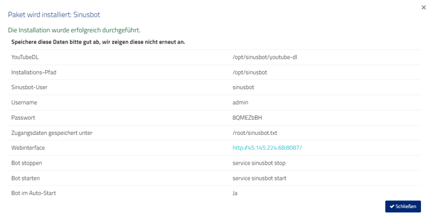Viewport: 431px width, 221px height.
Task: Click the bold 'Speichere diese Daten' notice
Action: 98,42
